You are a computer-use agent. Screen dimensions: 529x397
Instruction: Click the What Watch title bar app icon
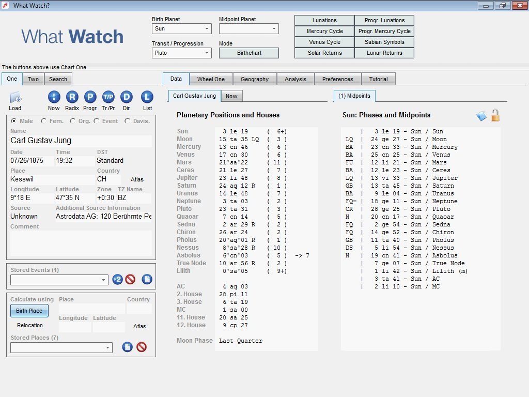pos(5,5)
